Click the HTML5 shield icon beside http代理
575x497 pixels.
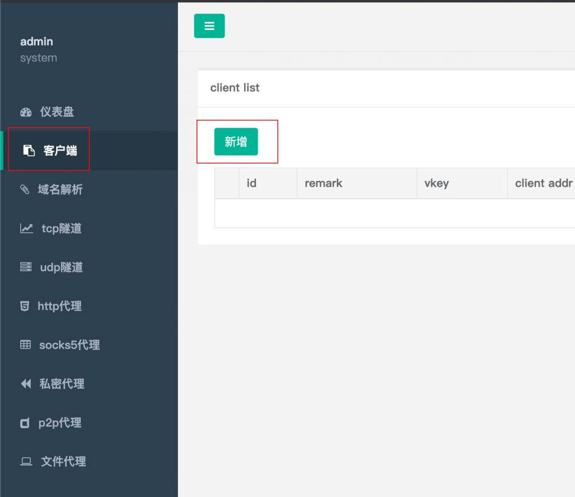(25, 306)
